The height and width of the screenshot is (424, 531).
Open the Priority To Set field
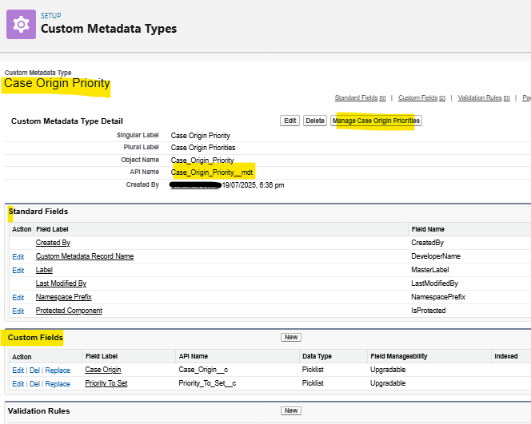[x=105, y=384]
